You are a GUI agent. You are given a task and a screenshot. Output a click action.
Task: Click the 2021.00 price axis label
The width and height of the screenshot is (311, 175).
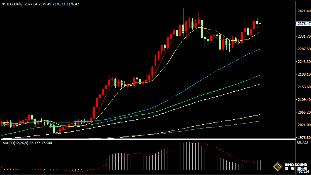[x=303, y=125]
